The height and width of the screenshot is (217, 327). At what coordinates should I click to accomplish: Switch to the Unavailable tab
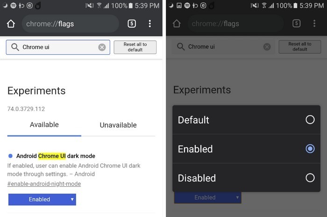coord(118,125)
